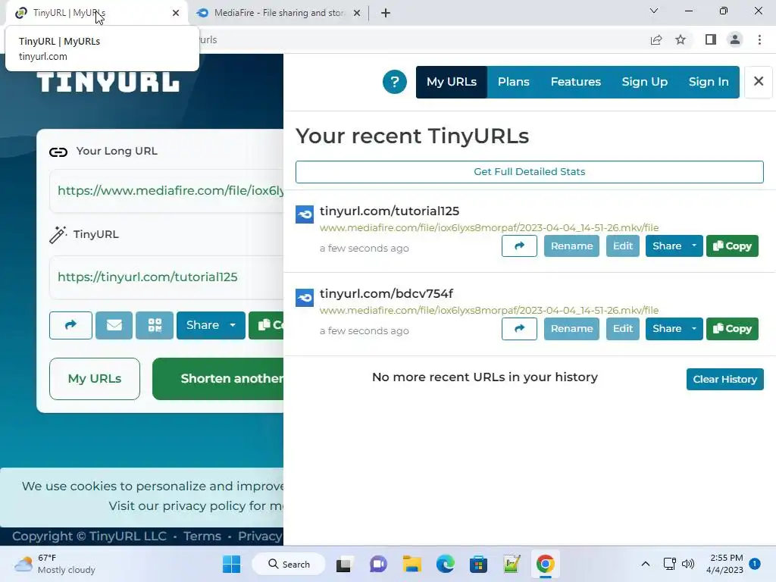This screenshot has width=776, height=582.
Task: Click the MediaFire favicon beside tinyurl.com/tutorial125
Action: pos(305,214)
